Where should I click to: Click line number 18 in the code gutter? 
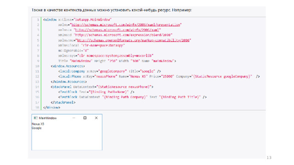[37, 108]
